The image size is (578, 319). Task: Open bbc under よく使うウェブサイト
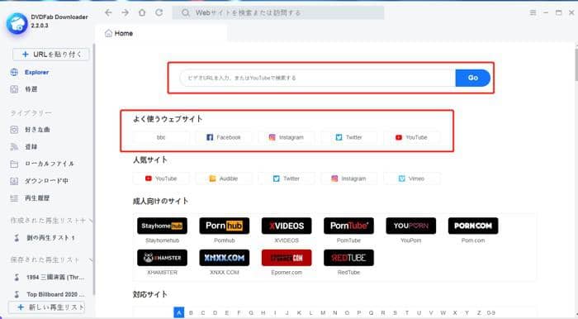(x=161, y=137)
